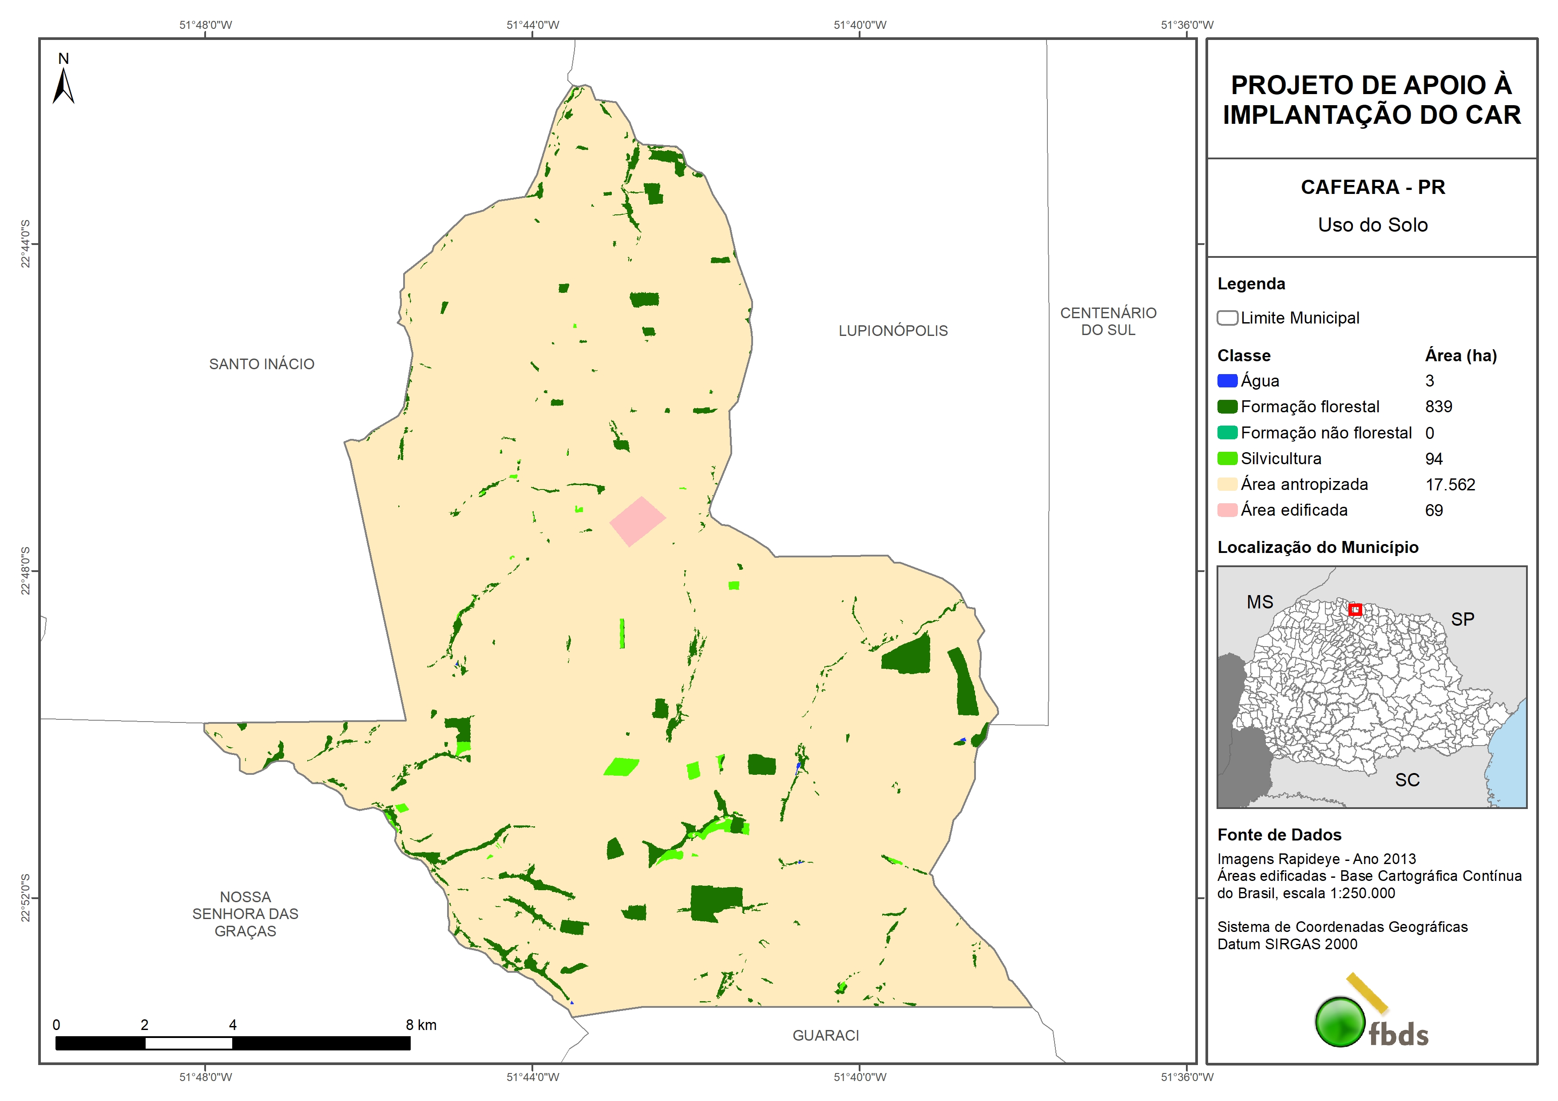Click the Formação não florestal teal swatch
This screenshot has height=1101, width=1558.
(1227, 433)
